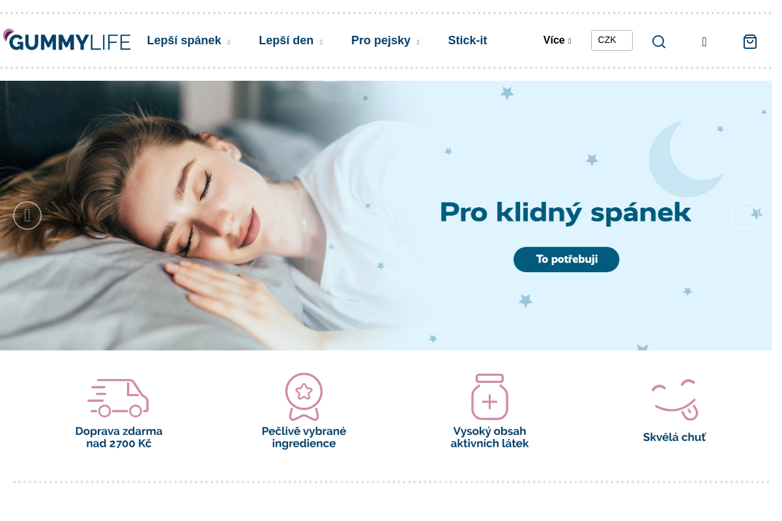The image size is (782, 521).
Task: Click the smiling tongue taste icon
Action: pyautogui.click(x=674, y=399)
